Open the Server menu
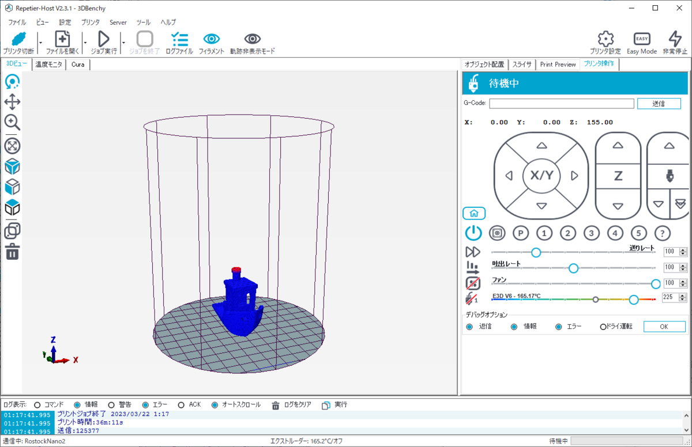This screenshot has height=447, width=692. [x=118, y=22]
